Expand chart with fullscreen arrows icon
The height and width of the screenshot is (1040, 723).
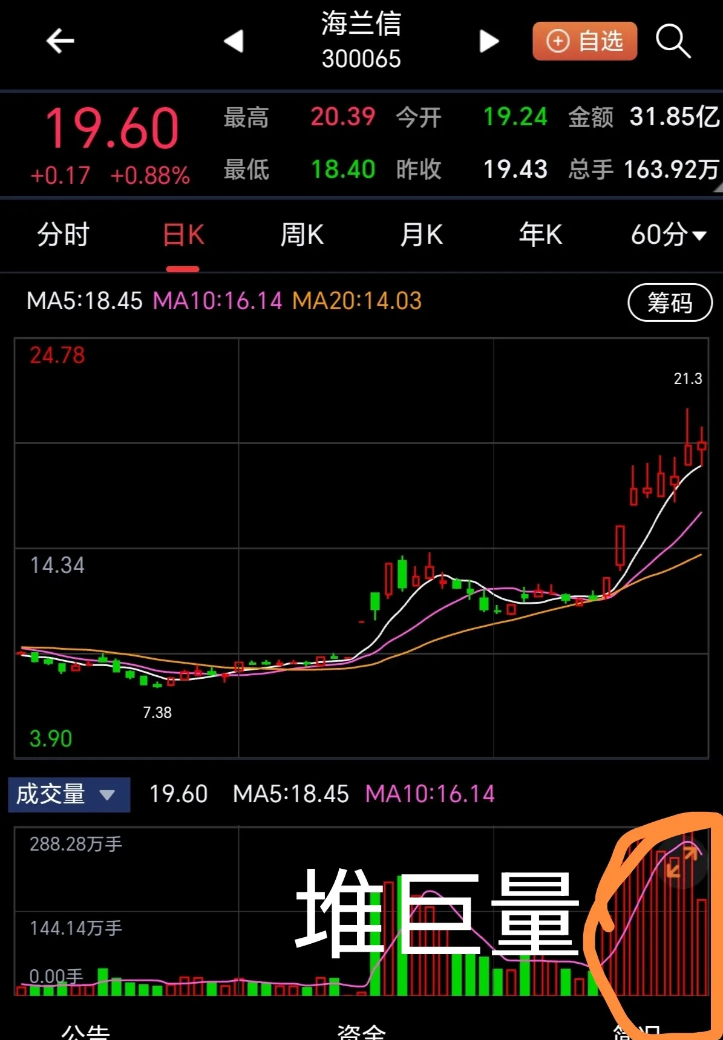[682, 862]
